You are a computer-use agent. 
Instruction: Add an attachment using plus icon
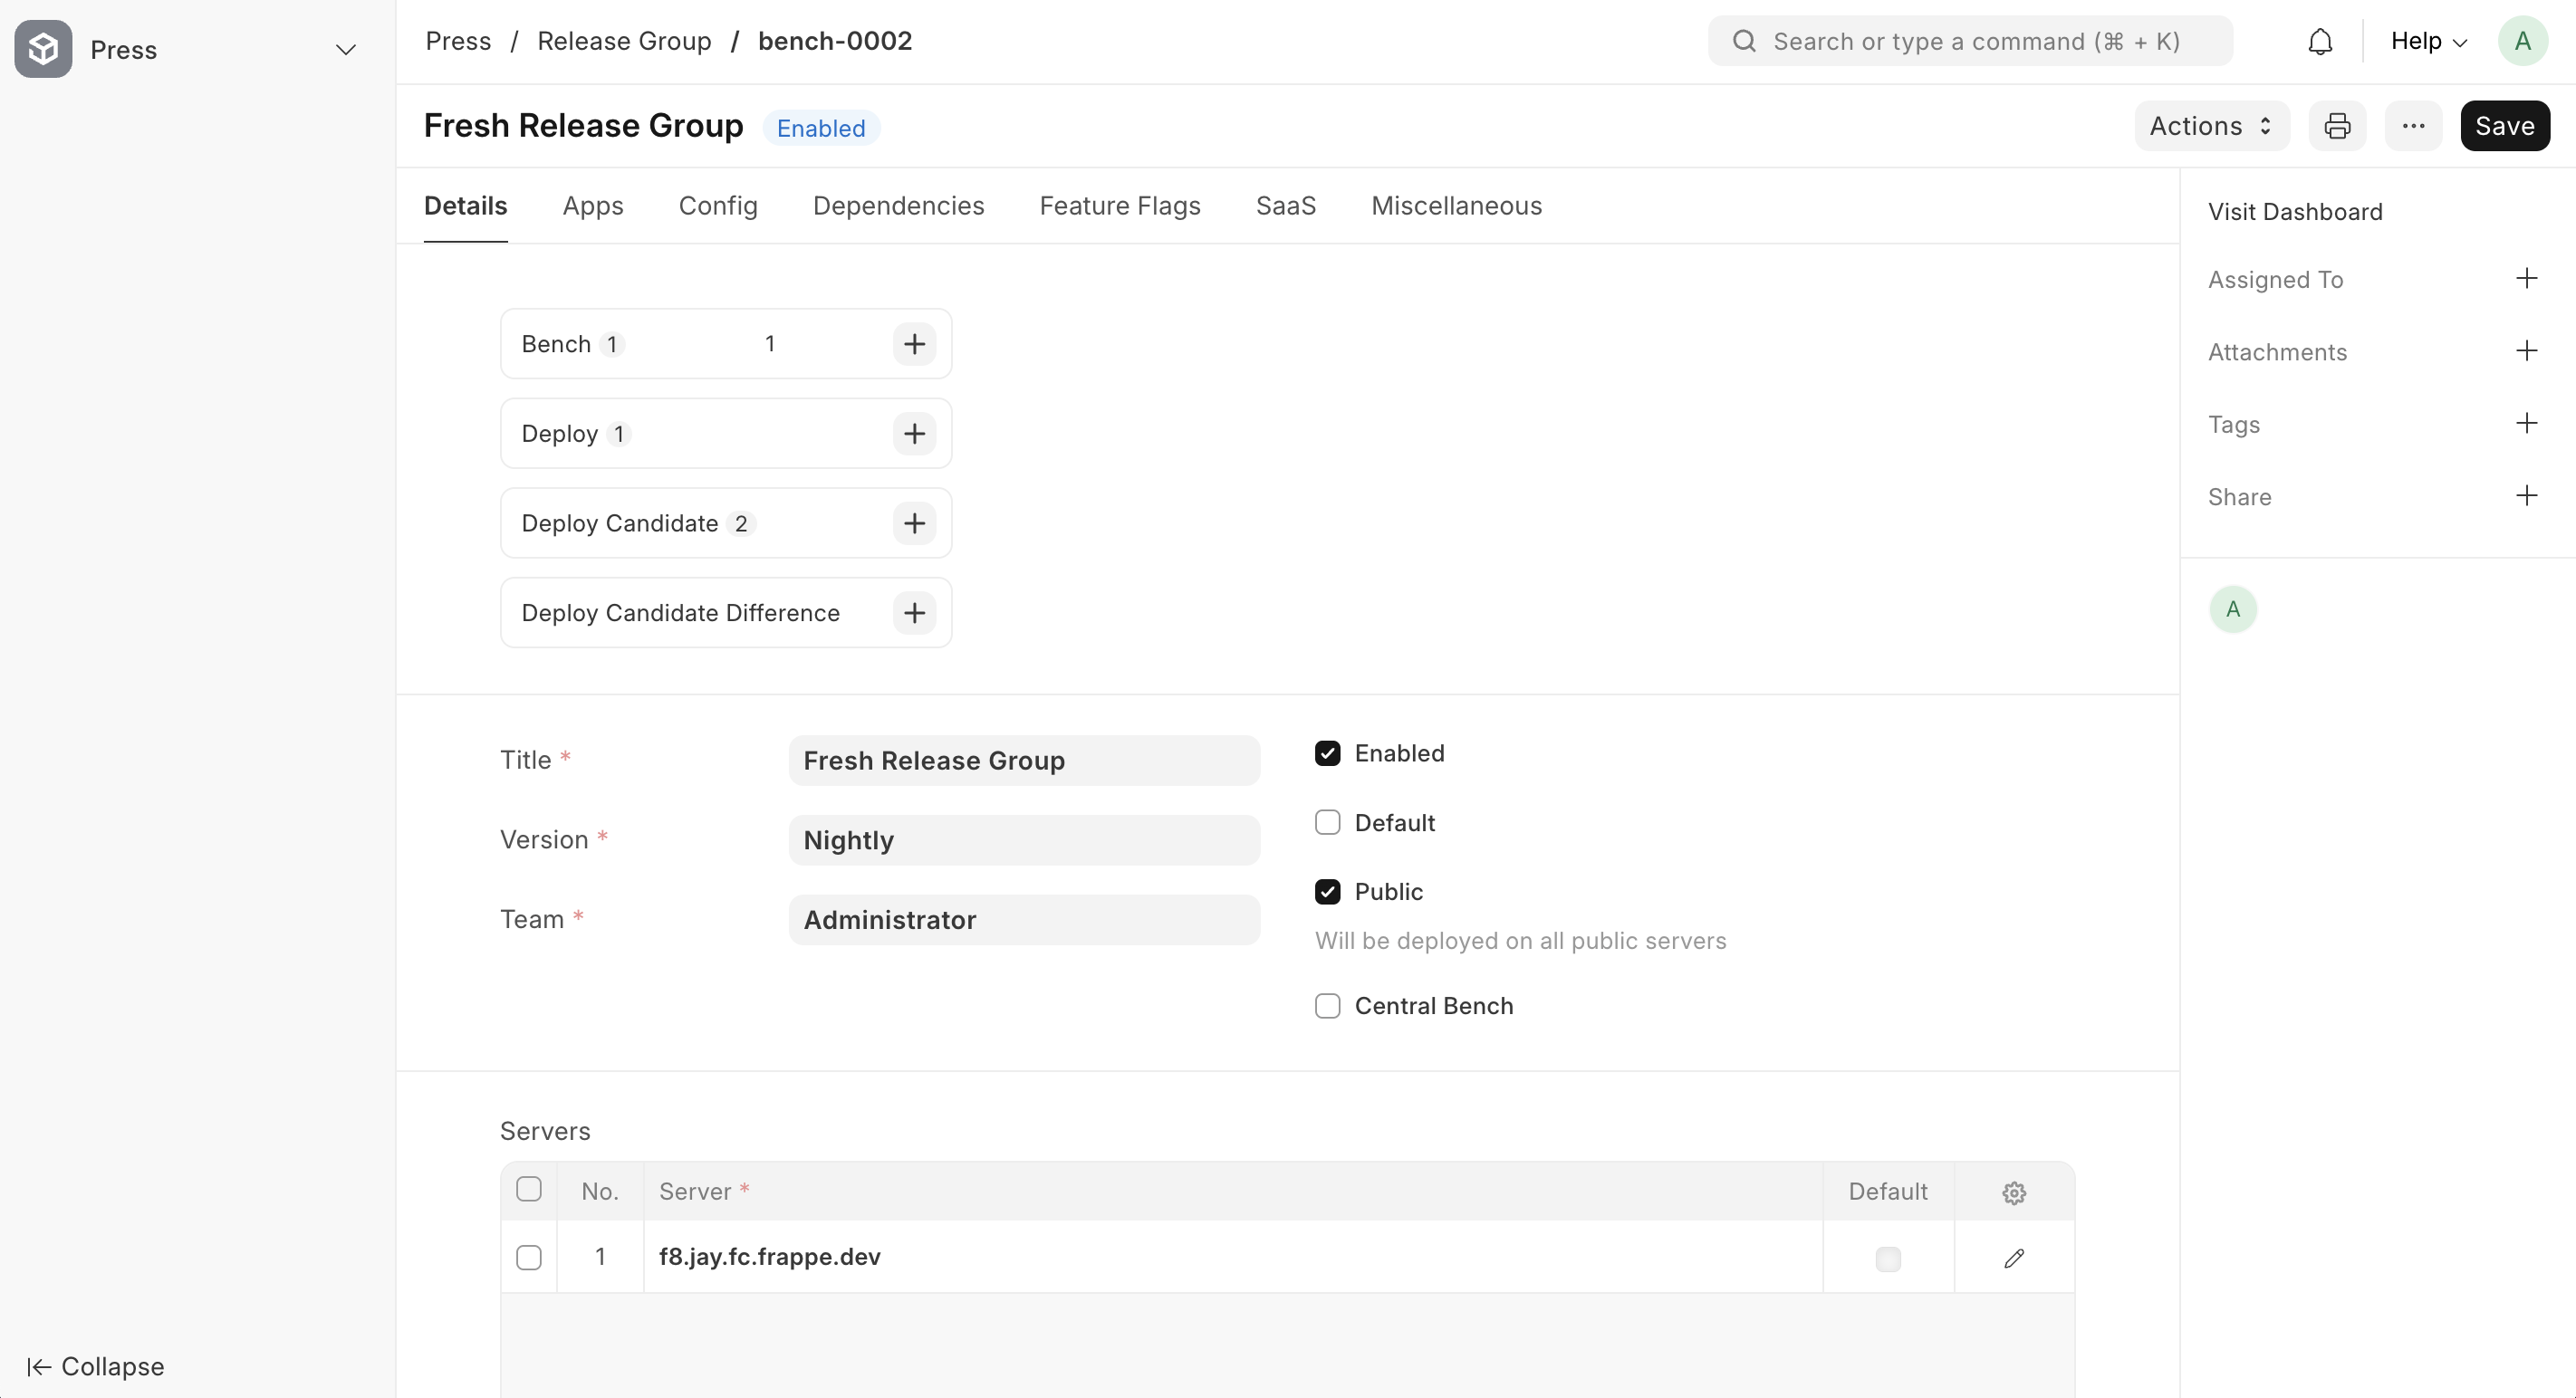(x=2526, y=350)
